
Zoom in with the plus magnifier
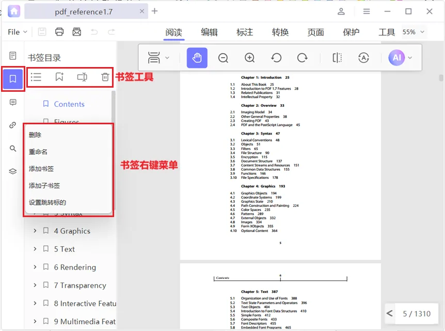pos(249,58)
